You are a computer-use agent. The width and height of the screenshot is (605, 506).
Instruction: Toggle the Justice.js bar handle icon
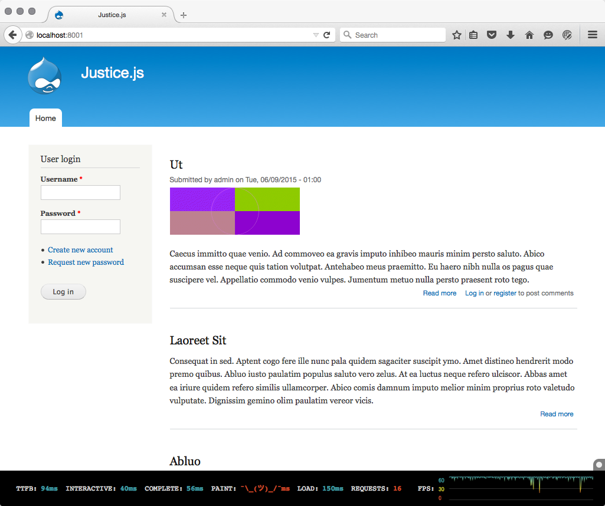599,465
